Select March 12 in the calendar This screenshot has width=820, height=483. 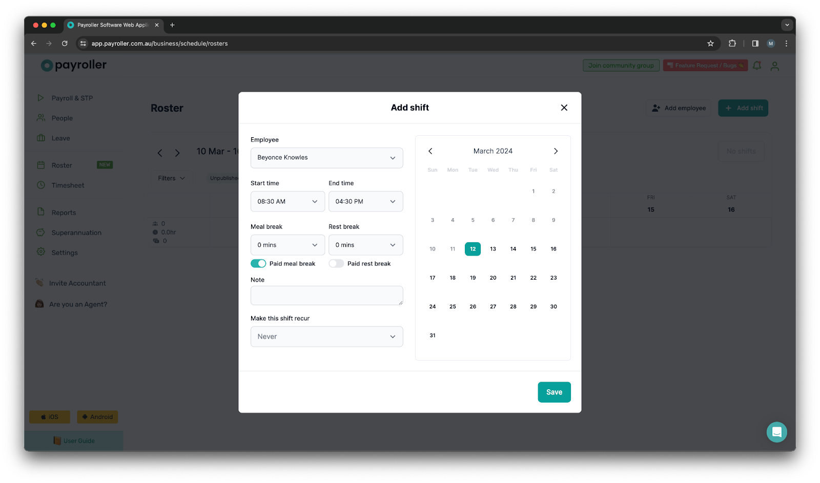[473, 249]
